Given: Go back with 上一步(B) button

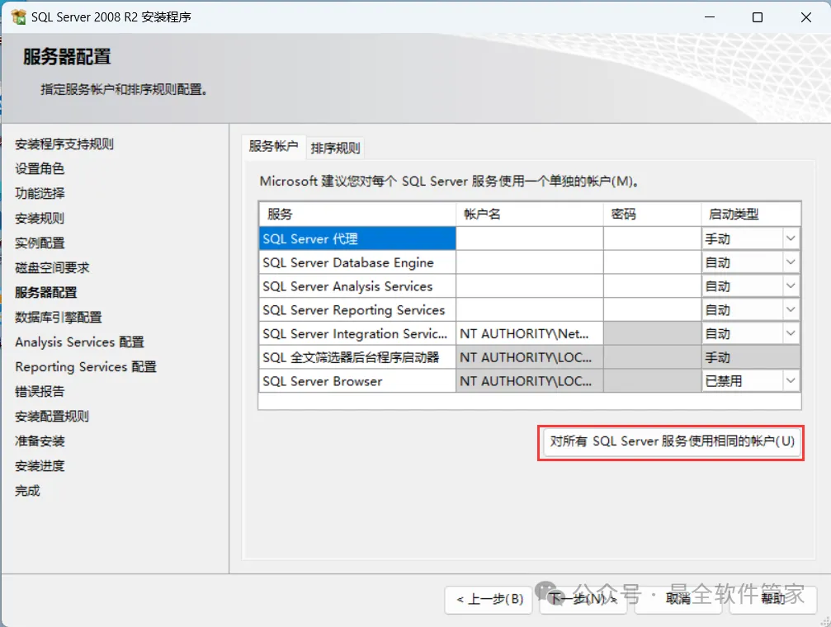Looking at the screenshot, I should 489,600.
